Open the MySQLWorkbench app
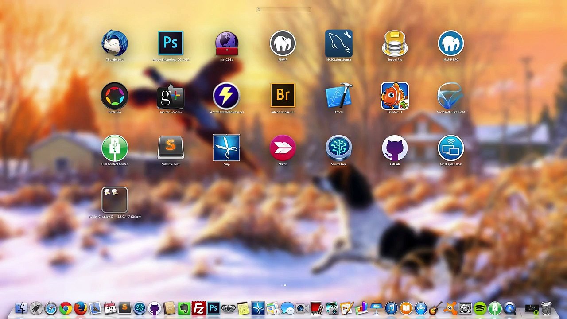The height and width of the screenshot is (319, 567). tap(338, 43)
